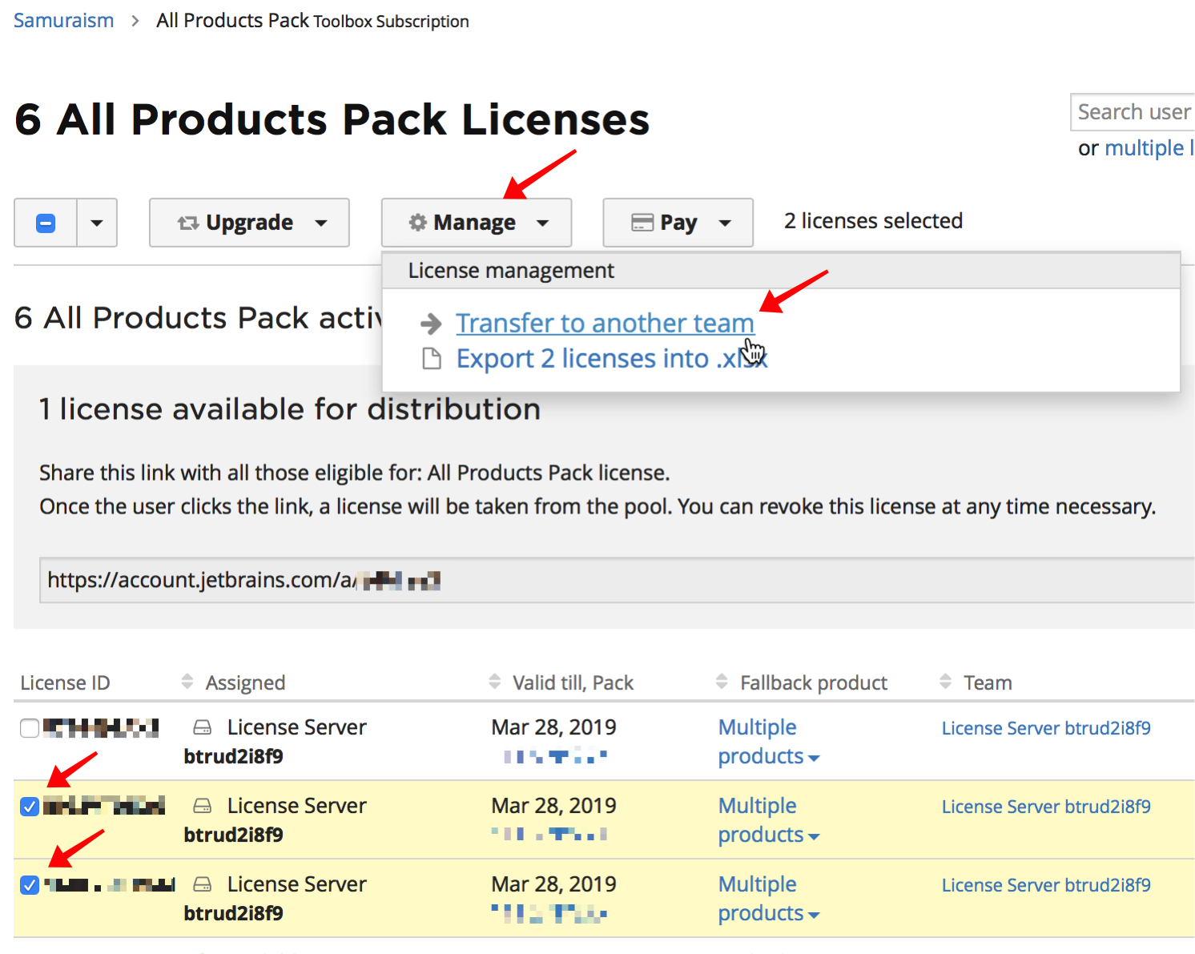This screenshot has width=1195, height=954.
Task: Choose Transfer to another team
Action: (605, 323)
